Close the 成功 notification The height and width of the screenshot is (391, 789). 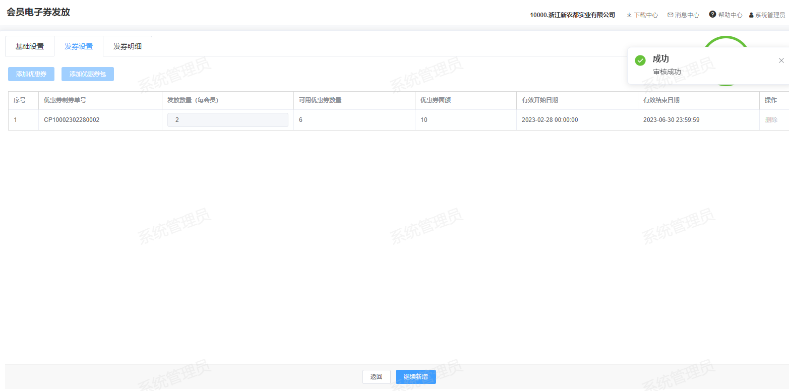781,60
